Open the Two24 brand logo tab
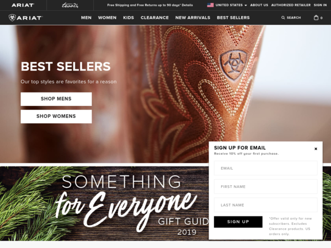The width and height of the screenshot is (331, 248). coord(70,5)
